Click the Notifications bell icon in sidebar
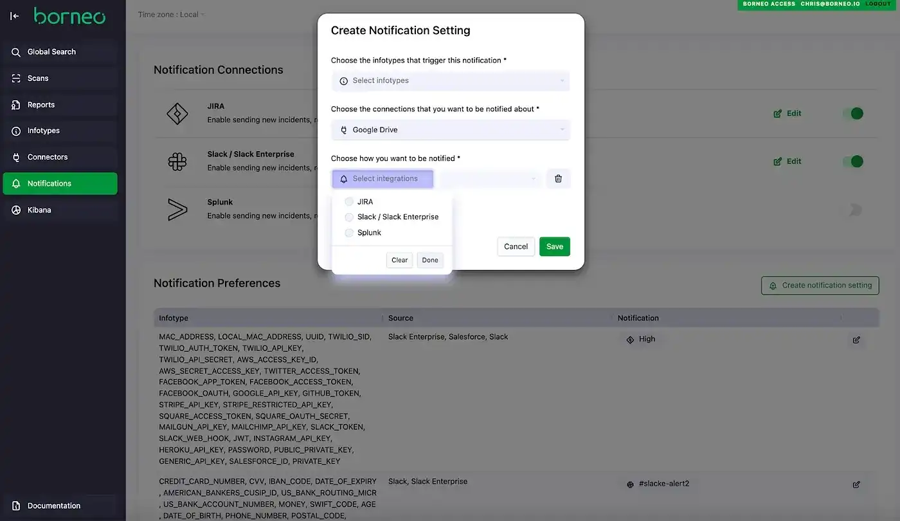The height and width of the screenshot is (521, 900). tap(16, 184)
